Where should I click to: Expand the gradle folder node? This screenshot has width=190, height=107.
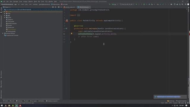point(5,18)
